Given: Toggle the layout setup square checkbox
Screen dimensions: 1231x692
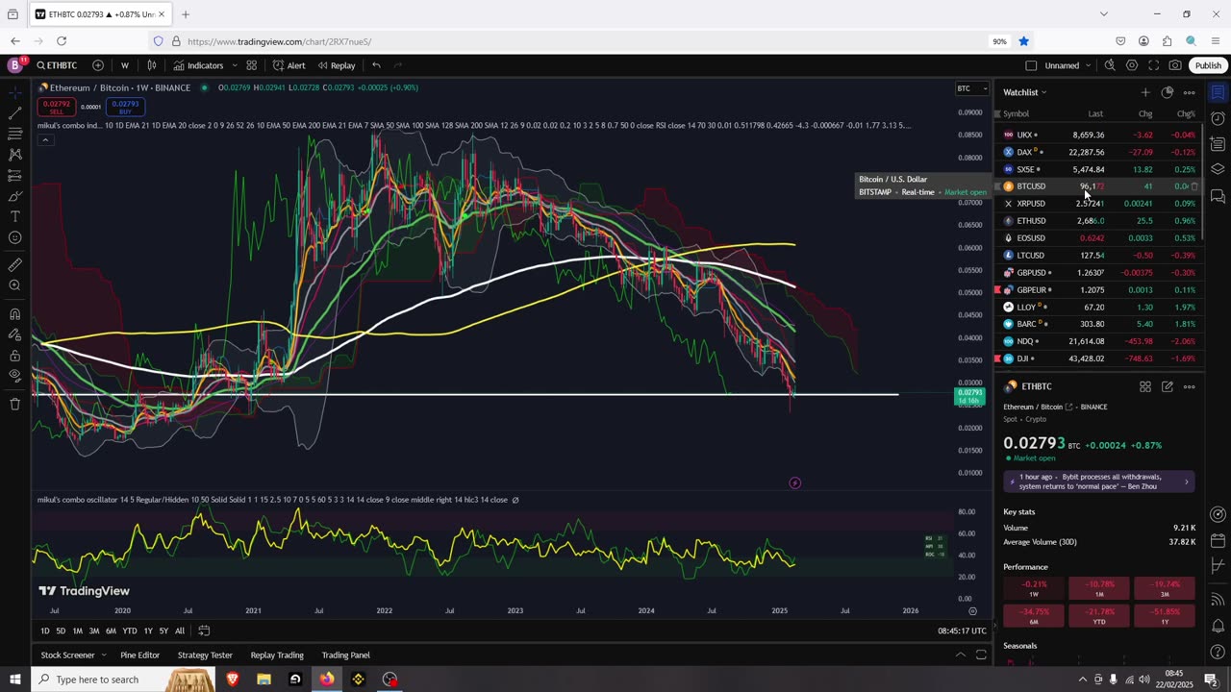Looking at the screenshot, I should [1031, 65].
